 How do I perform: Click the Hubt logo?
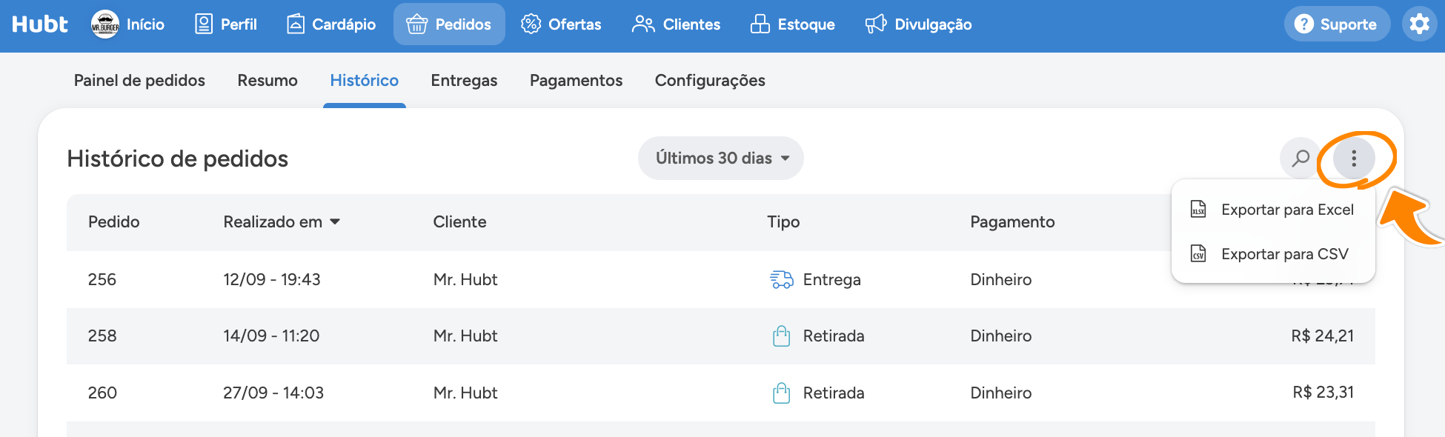(x=40, y=24)
